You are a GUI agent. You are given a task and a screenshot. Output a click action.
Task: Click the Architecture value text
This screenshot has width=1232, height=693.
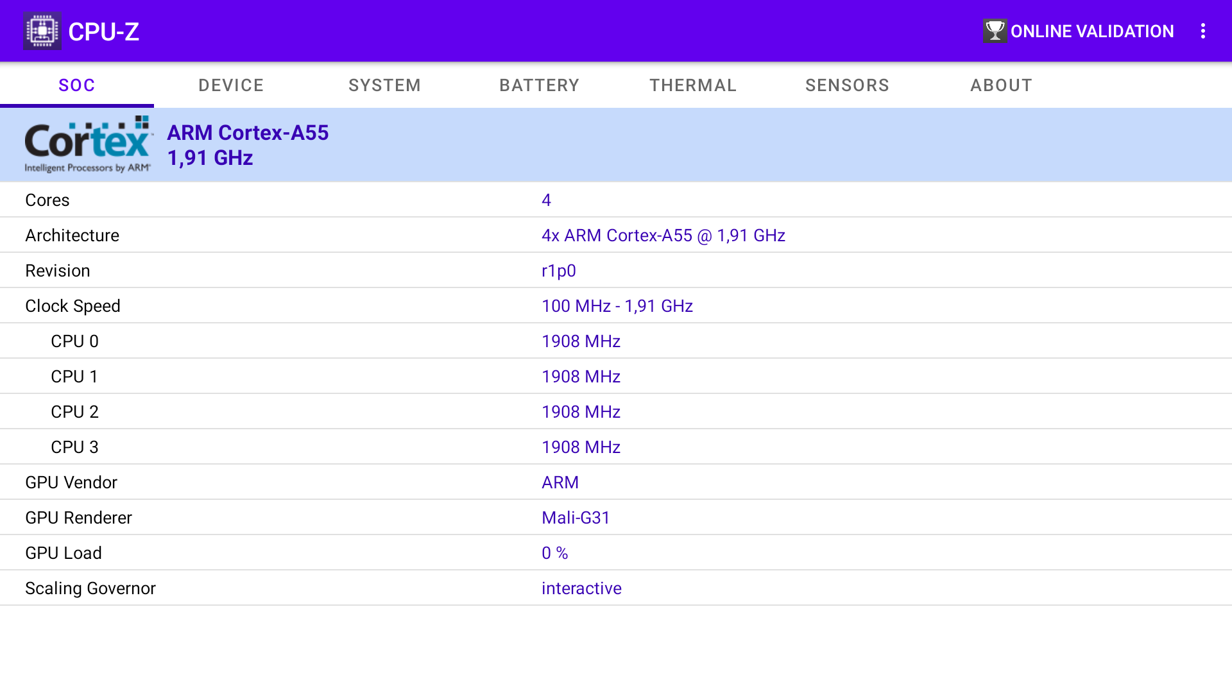(x=663, y=235)
